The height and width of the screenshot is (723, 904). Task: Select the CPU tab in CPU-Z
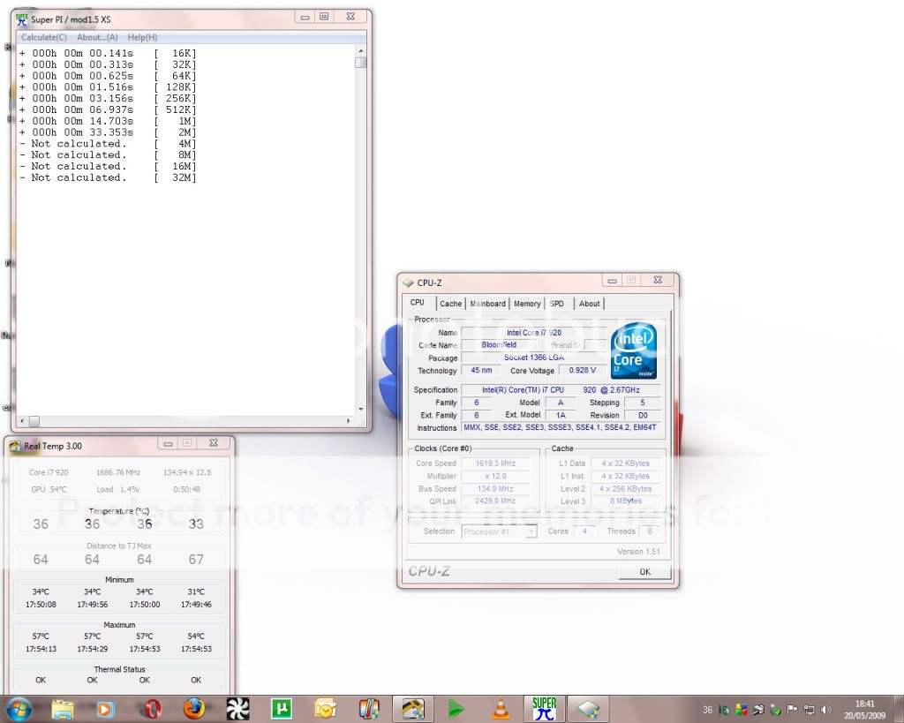(x=418, y=303)
